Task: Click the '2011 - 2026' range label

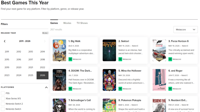Action: click(25, 41)
